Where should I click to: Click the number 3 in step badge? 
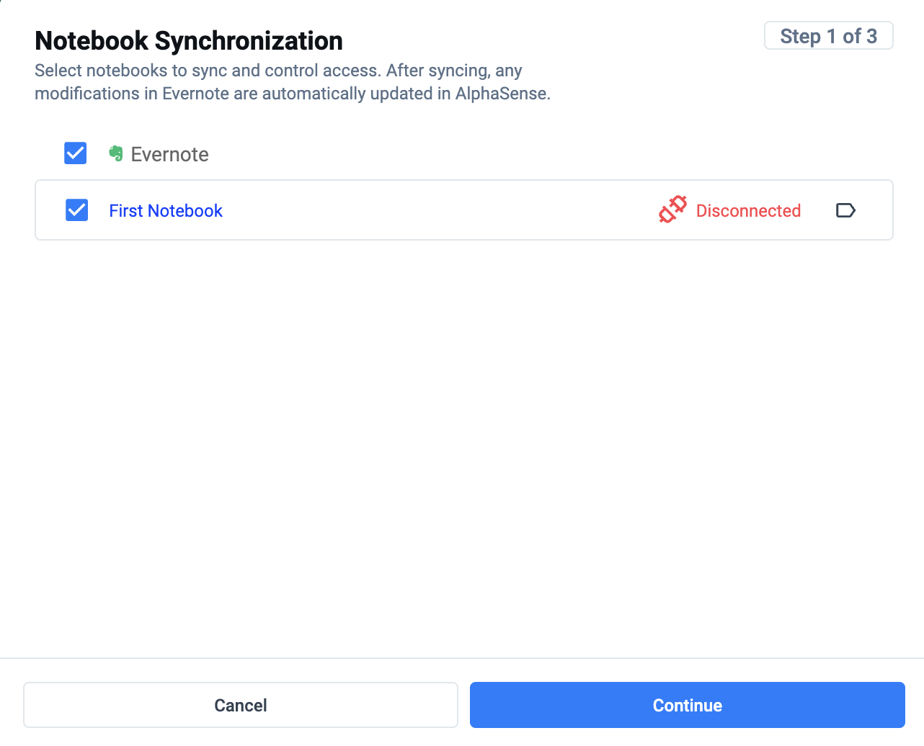coord(871,36)
